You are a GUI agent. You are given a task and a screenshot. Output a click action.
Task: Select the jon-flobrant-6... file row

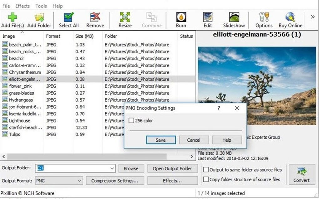point(62,107)
